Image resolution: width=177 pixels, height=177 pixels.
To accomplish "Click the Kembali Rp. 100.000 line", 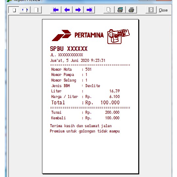I will 85,118.
